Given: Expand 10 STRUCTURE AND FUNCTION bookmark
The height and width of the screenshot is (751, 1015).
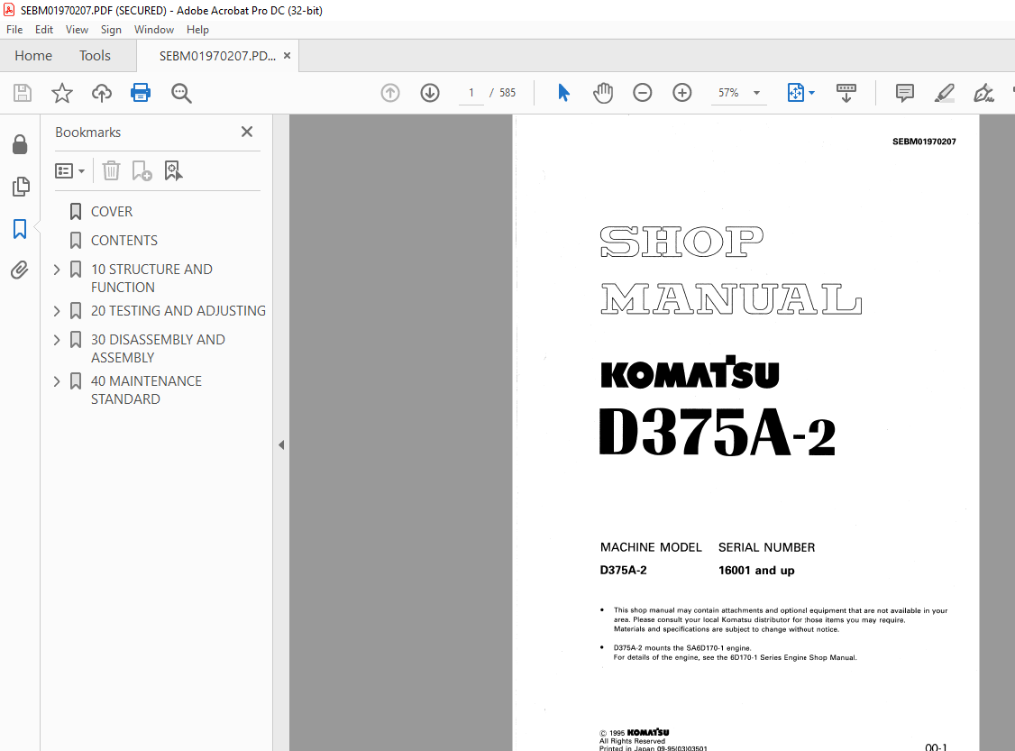Looking at the screenshot, I should 57,270.
